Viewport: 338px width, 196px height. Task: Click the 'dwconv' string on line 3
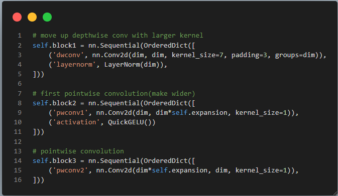(x=68, y=55)
